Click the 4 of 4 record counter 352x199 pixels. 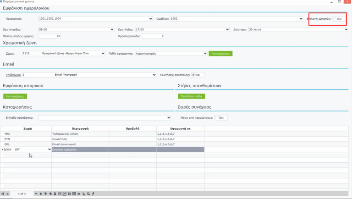22,193
